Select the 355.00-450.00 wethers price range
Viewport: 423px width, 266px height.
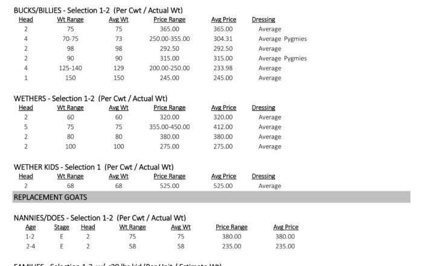pos(169,127)
